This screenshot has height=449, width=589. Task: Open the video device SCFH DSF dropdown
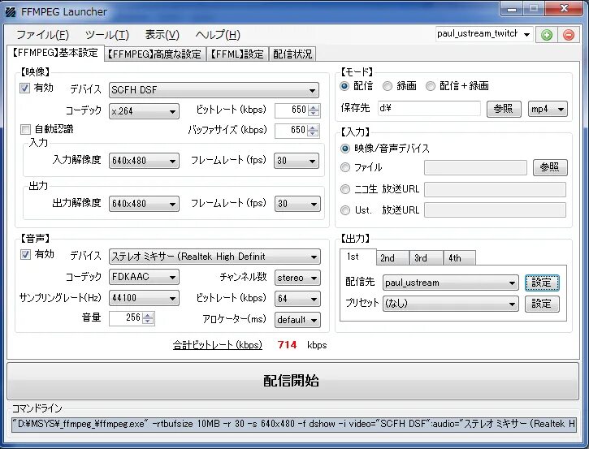pos(214,90)
